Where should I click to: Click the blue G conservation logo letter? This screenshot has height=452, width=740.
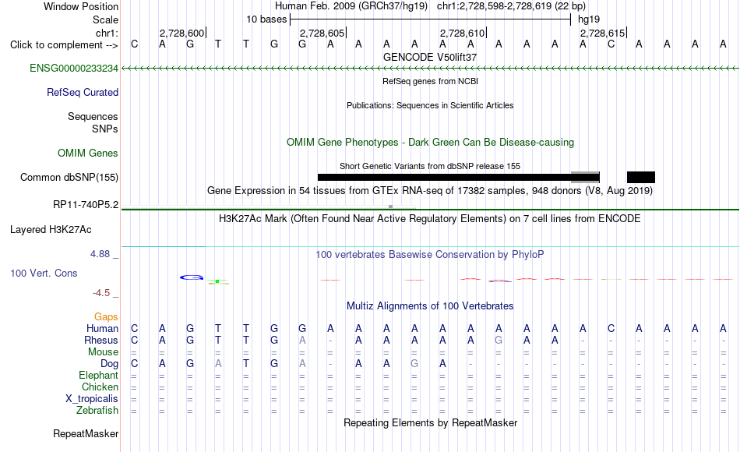192,277
